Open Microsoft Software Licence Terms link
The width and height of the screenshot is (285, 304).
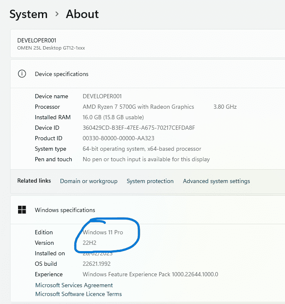(x=78, y=294)
